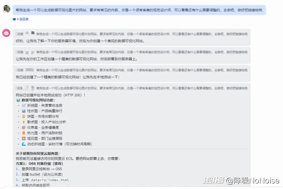Click the 仪表盘 gauge emoji icon

tap(24, 128)
